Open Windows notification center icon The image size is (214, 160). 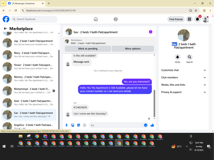pos(209,146)
